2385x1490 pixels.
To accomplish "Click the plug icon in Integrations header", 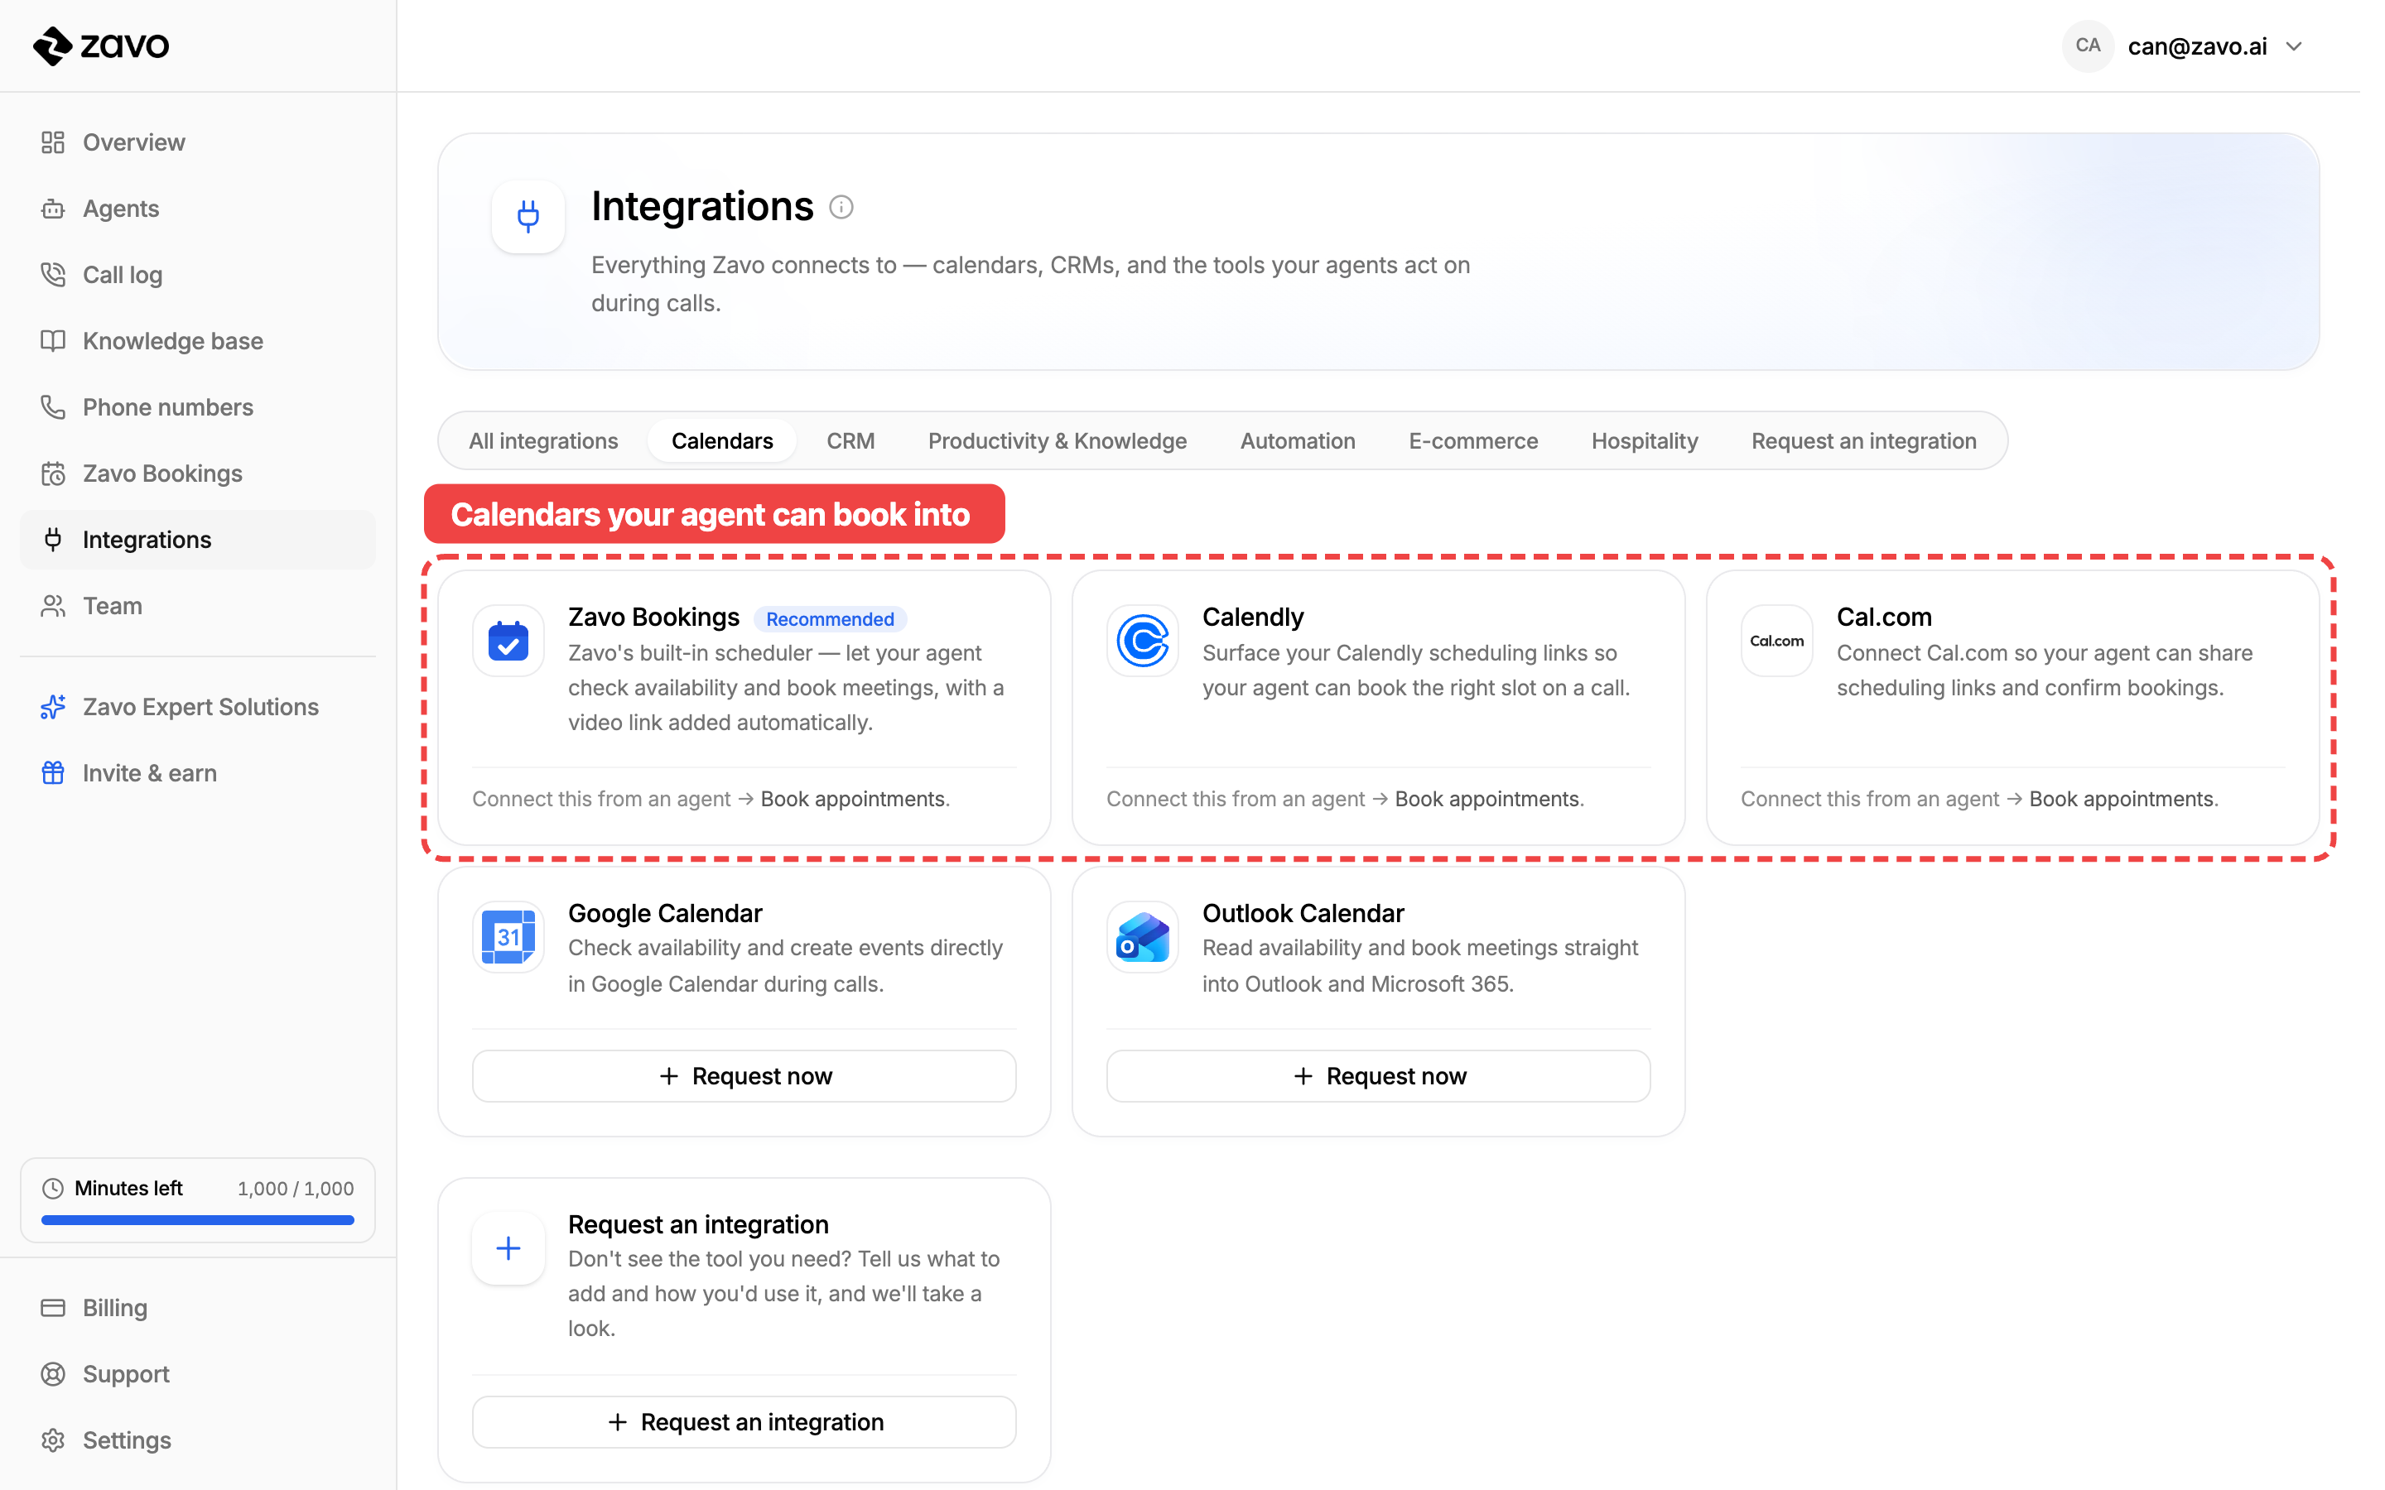I will click(x=528, y=217).
